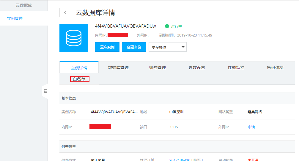Select the 实例详情 tab
Viewport: 299px width, 161px height.
[79, 68]
